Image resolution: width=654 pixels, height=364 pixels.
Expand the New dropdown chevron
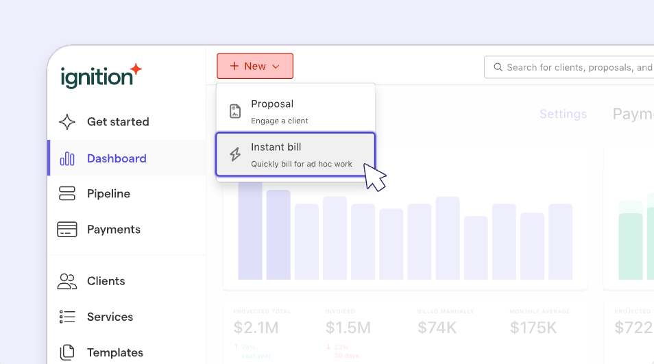point(276,66)
